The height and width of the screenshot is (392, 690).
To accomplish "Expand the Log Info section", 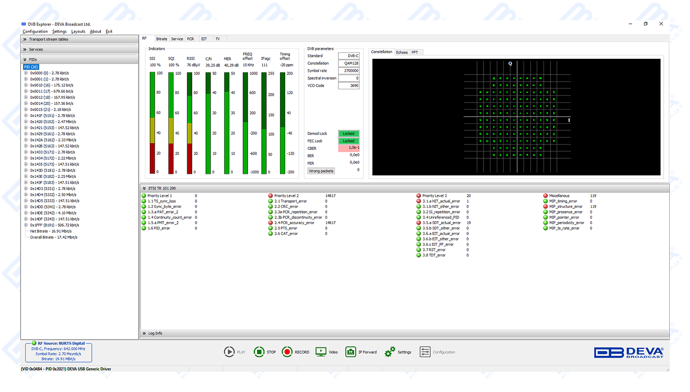I will coord(144,334).
